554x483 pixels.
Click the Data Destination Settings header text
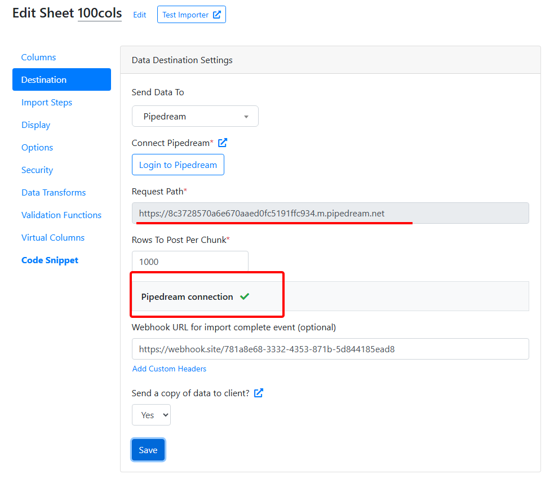point(182,60)
